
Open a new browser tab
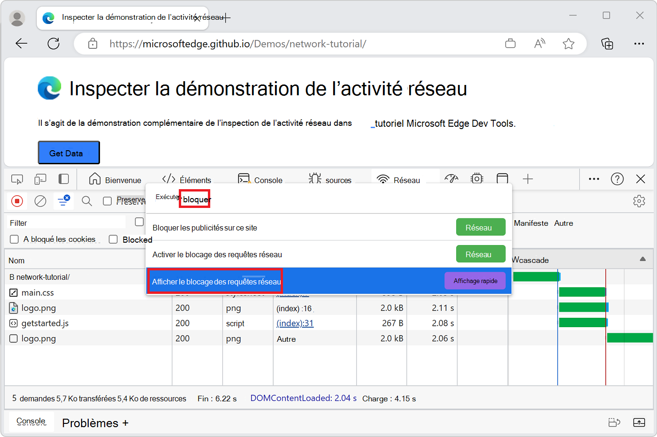[x=226, y=18]
